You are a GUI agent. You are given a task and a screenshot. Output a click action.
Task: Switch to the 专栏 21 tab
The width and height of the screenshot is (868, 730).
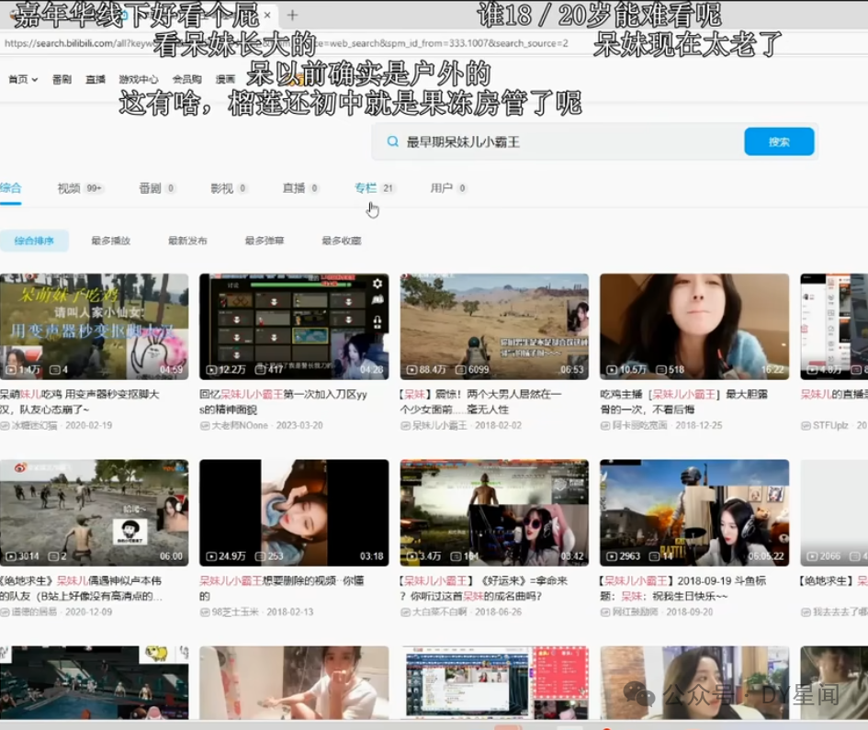pos(374,188)
